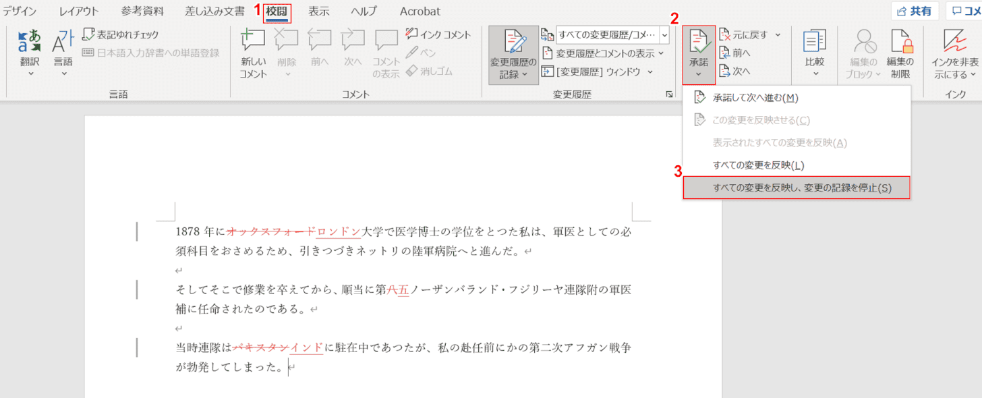Screen dimensions: 982x398
Task: Choose すべての変更を反映
Action: point(797,165)
